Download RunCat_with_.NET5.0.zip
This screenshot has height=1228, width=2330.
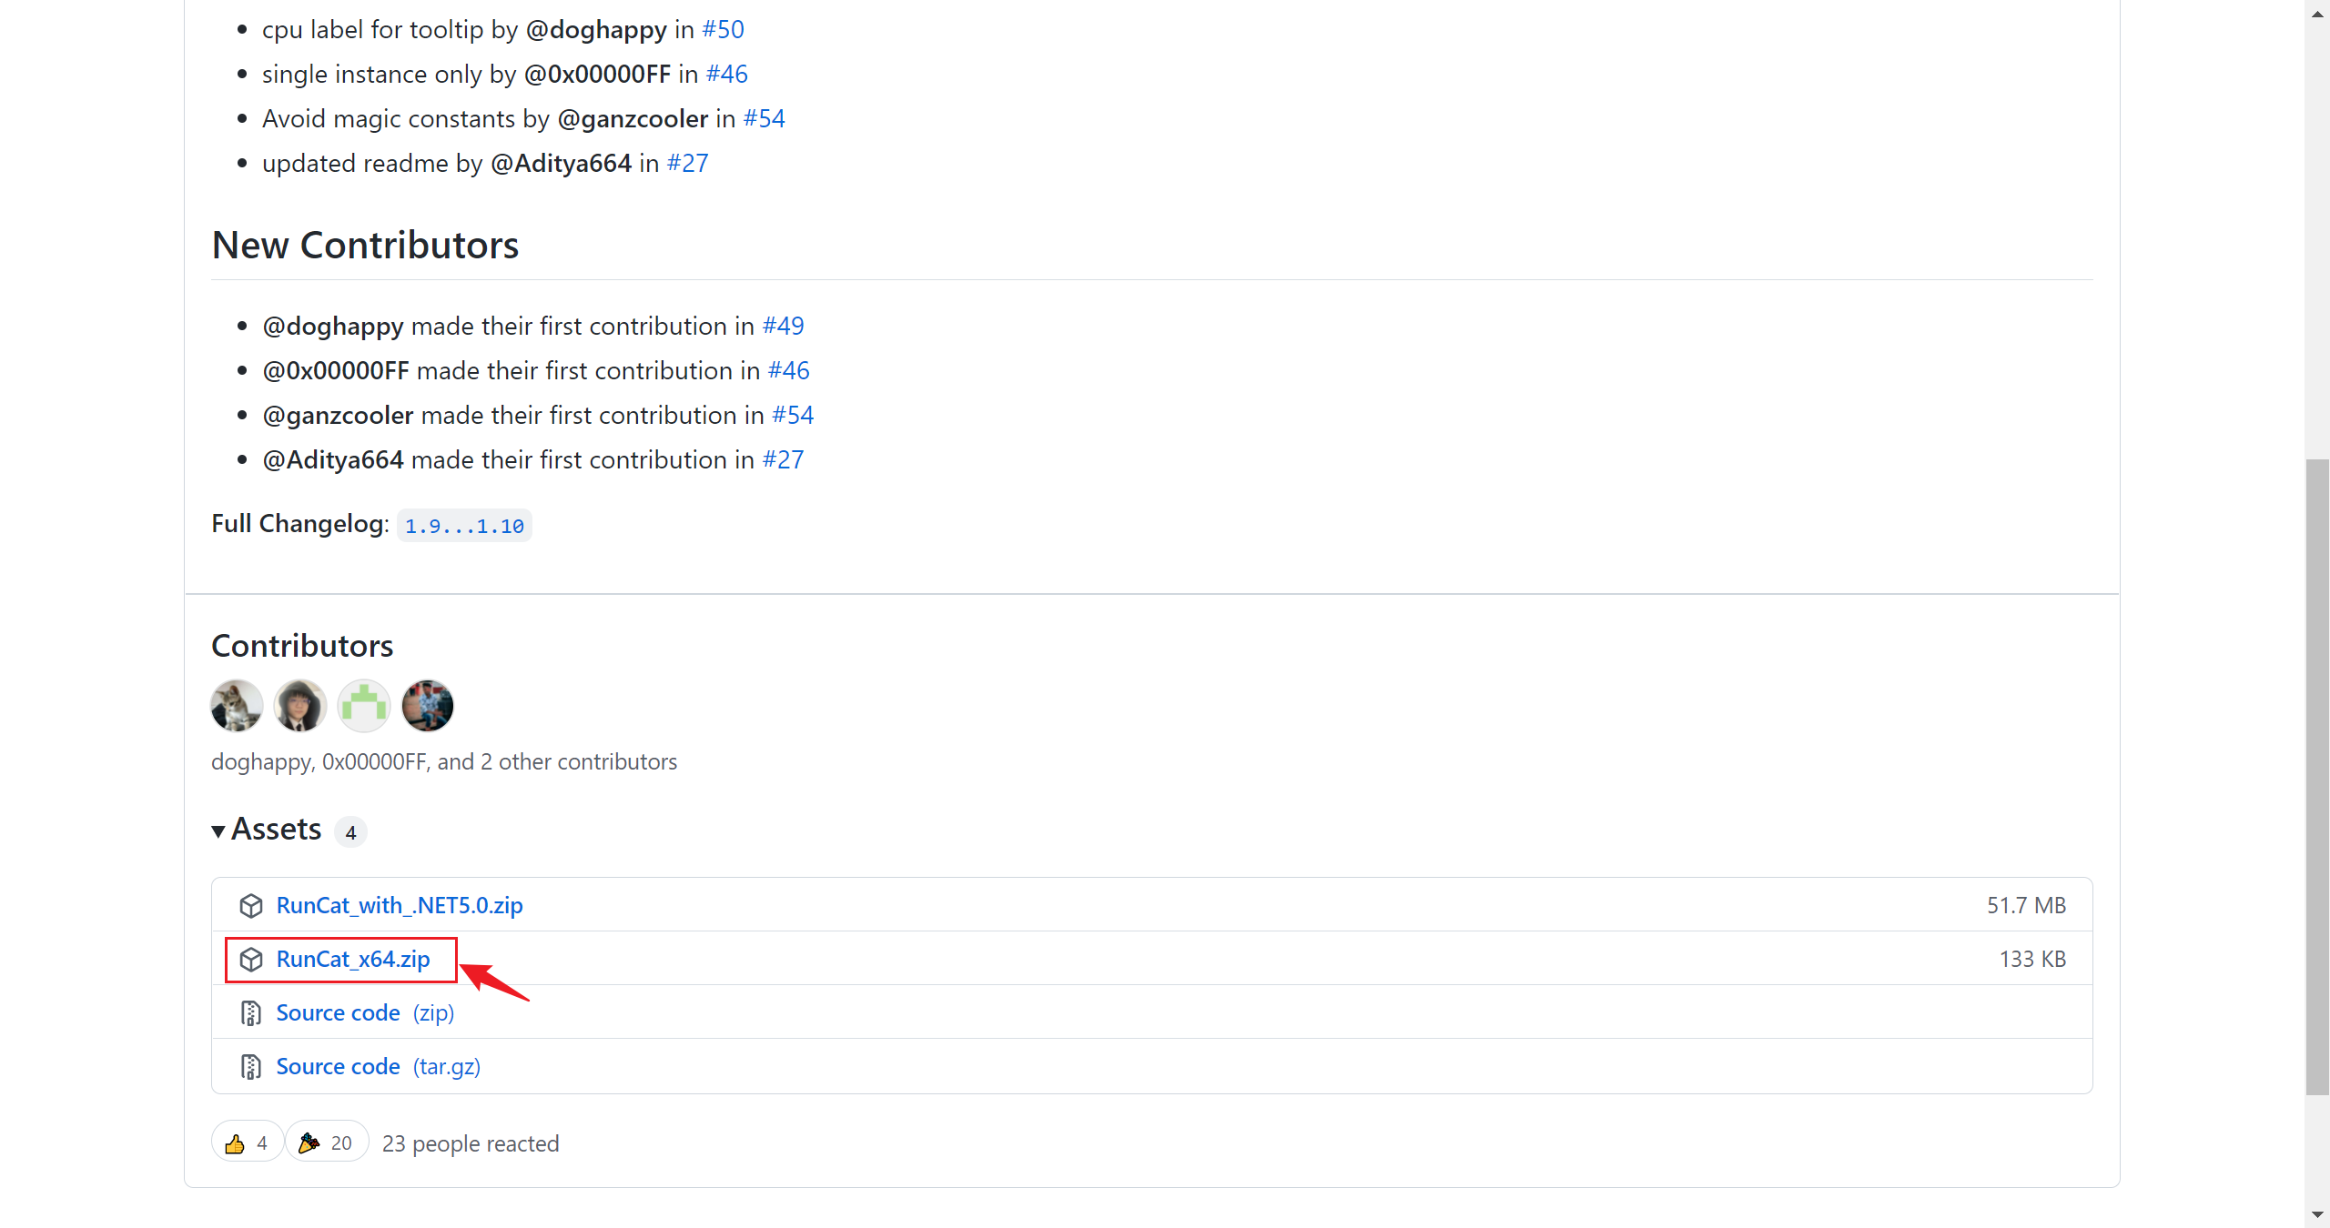pos(400,906)
